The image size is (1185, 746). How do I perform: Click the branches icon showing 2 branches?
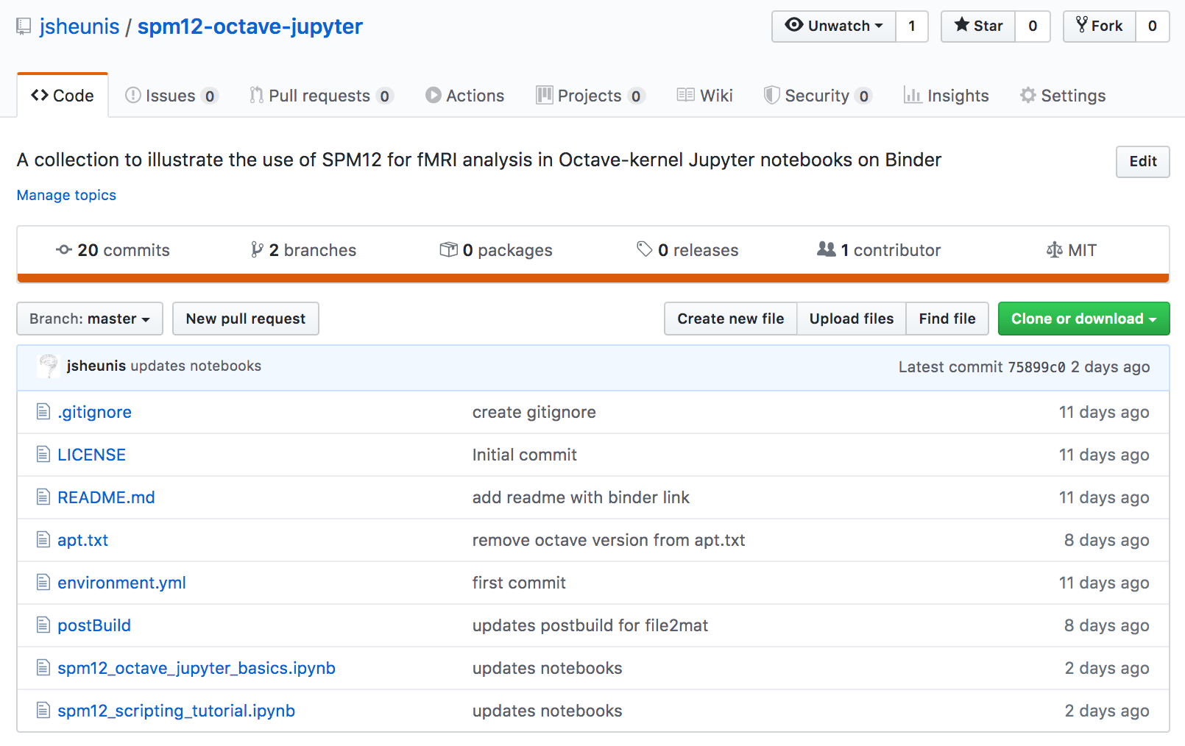[x=257, y=249]
